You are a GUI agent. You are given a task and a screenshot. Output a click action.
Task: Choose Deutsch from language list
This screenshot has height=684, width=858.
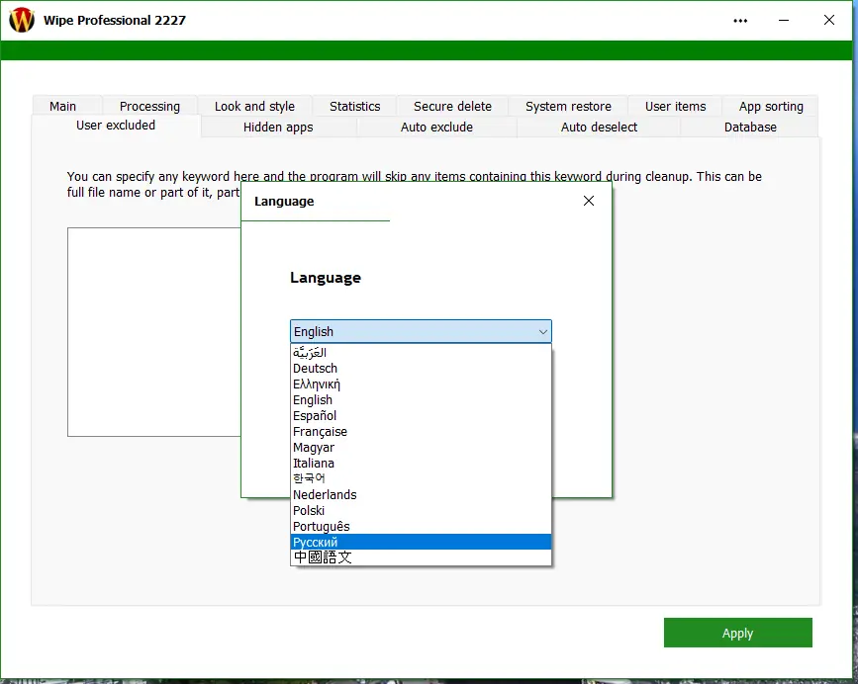tap(421, 369)
